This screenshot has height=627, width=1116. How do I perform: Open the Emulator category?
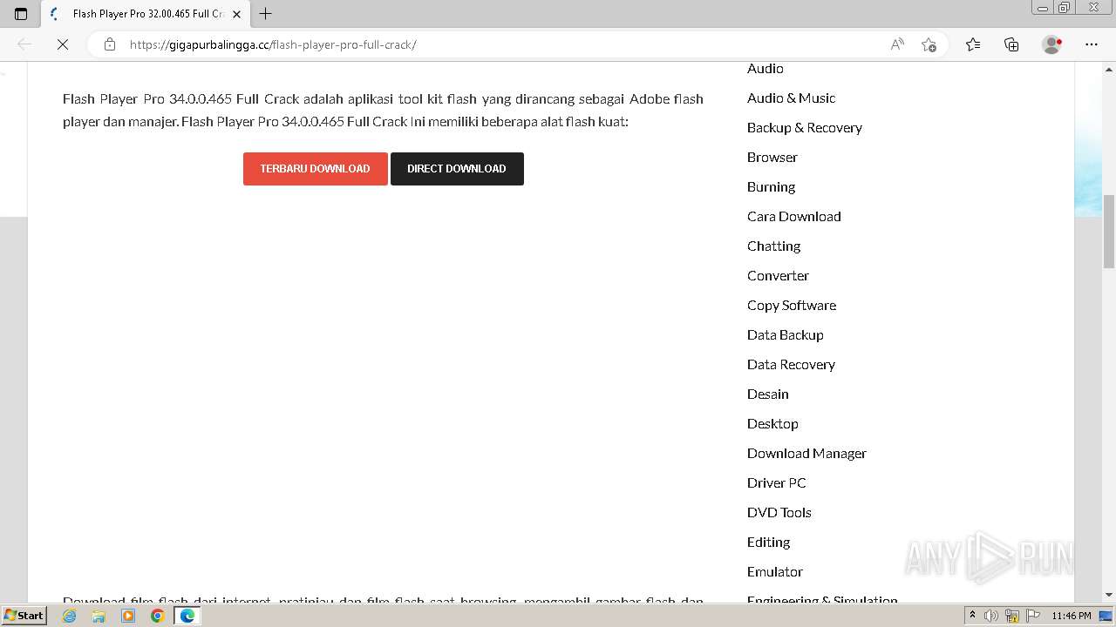point(775,572)
